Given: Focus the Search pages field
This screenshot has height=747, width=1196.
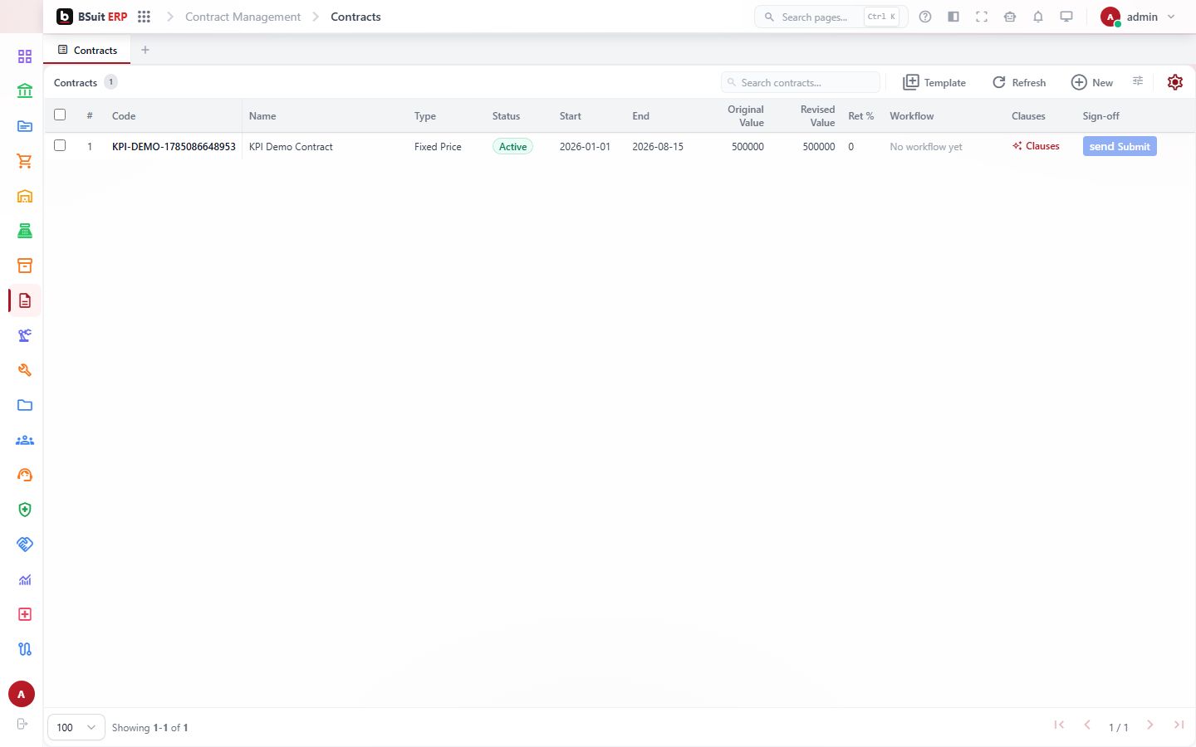Looking at the screenshot, I should tap(831, 17).
